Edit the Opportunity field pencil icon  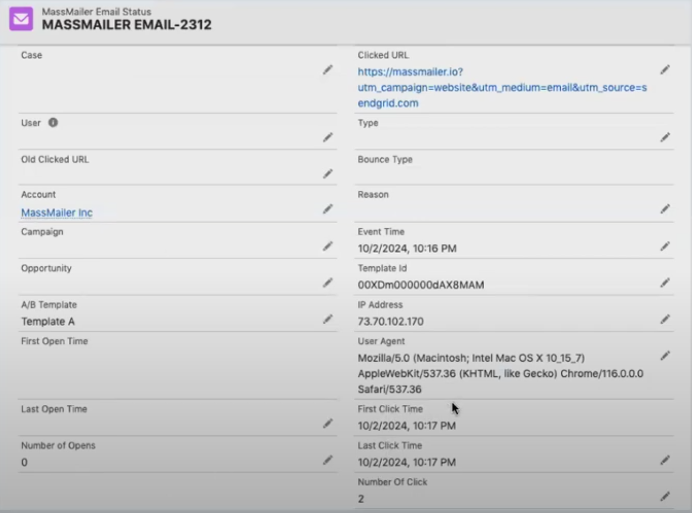click(328, 283)
